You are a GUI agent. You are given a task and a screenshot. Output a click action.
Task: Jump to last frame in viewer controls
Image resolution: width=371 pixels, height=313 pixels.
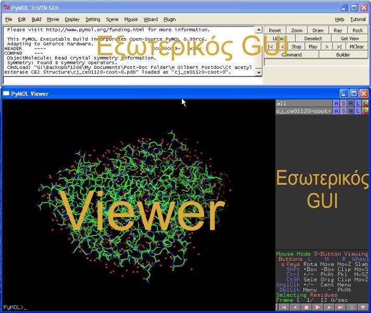click(x=340, y=307)
